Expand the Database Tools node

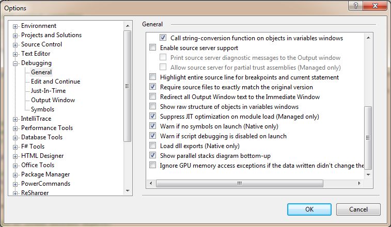point(15,138)
